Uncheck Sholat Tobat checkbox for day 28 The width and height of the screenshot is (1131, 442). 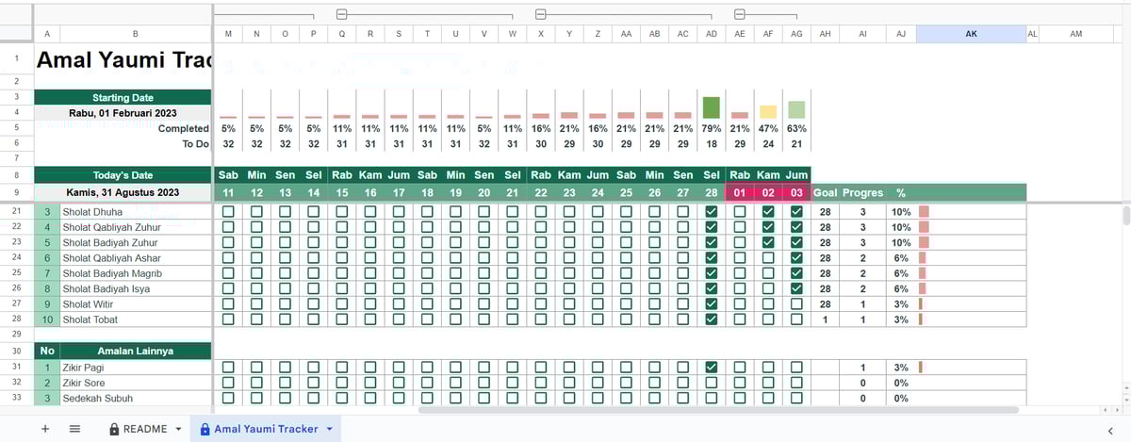click(x=712, y=319)
